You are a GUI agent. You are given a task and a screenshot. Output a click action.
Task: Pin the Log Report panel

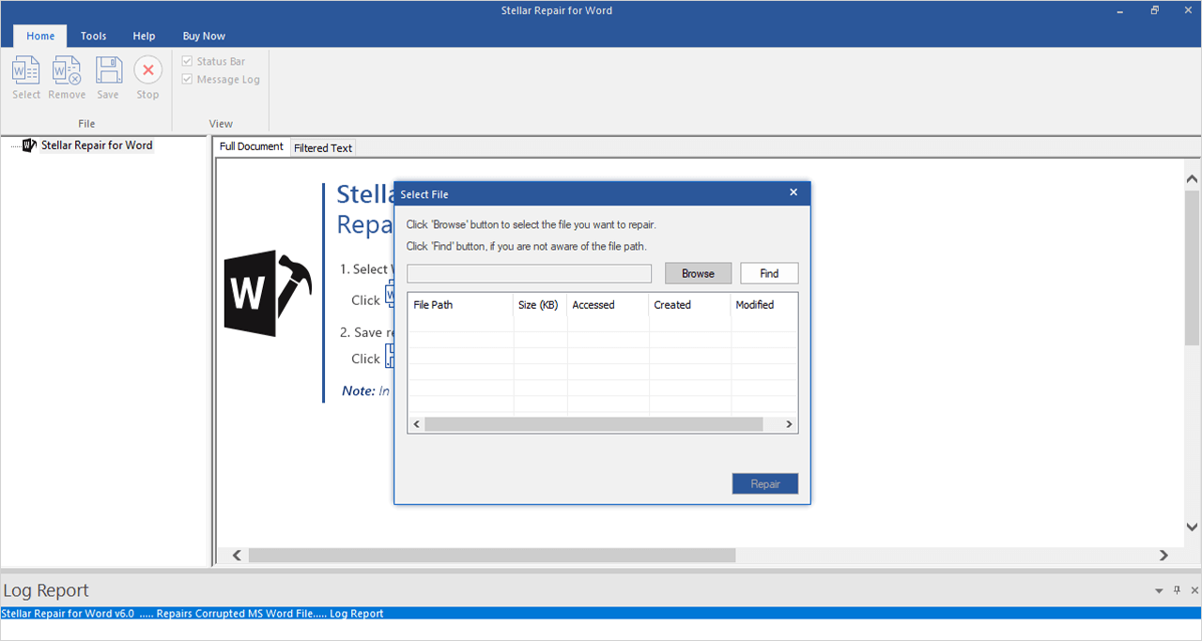[1176, 589]
